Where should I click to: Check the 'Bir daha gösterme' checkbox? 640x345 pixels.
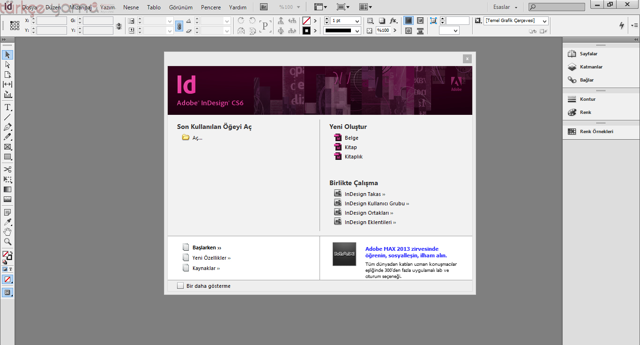180,286
